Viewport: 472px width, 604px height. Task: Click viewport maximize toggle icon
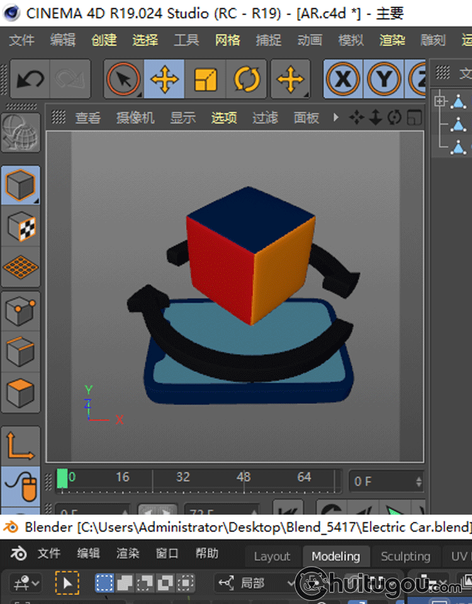coord(414,118)
